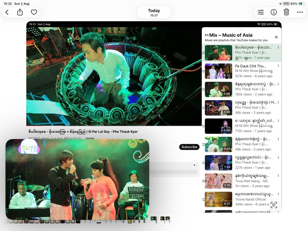Play the 7:49 duration video thumbnail
Viewport: 308px width, 231px height.
tap(218, 163)
